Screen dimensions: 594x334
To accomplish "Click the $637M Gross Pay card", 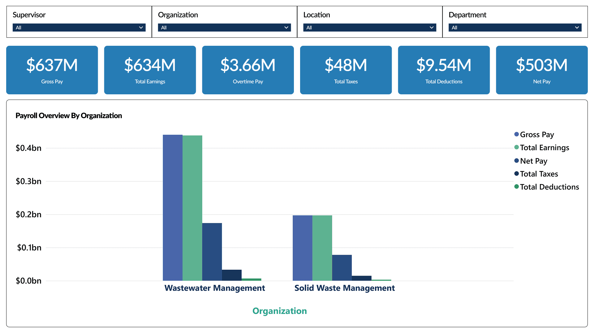I will pyautogui.click(x=52, y=70).
